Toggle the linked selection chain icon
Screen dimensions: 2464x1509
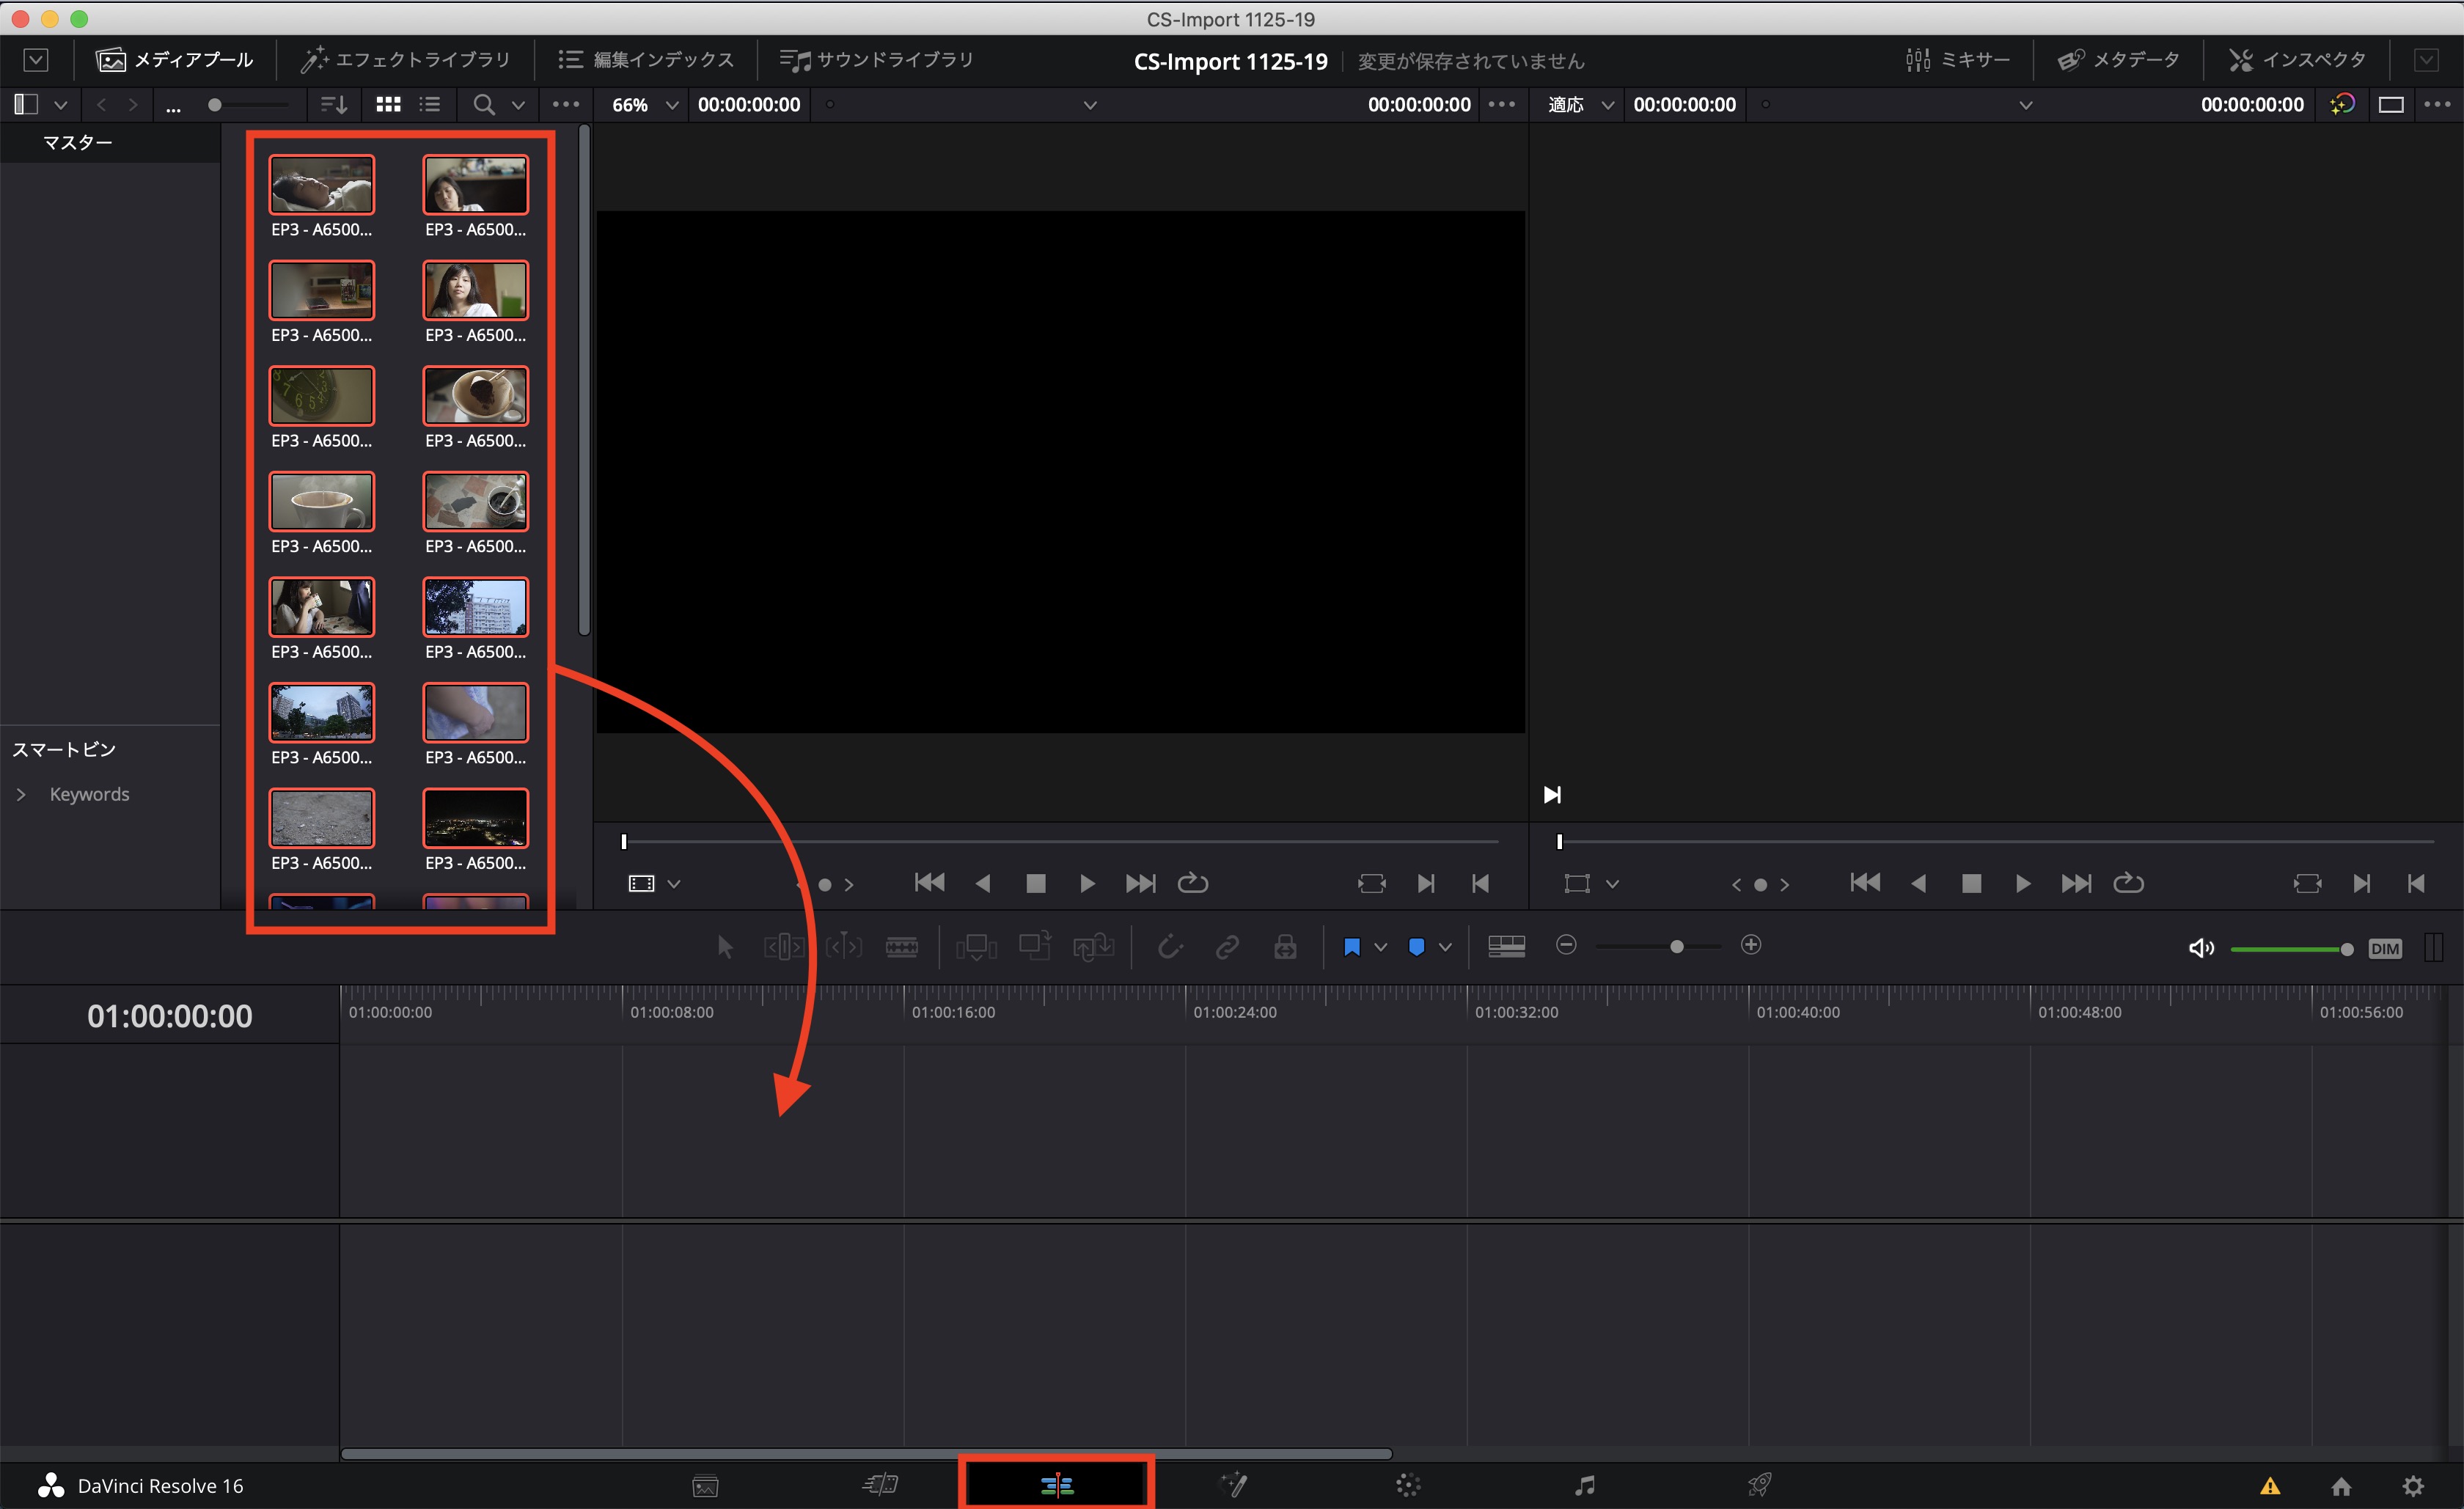(1227, 946)
